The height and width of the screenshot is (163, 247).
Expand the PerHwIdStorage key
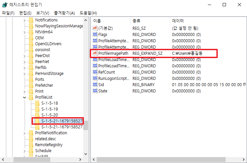pos(24,74)
